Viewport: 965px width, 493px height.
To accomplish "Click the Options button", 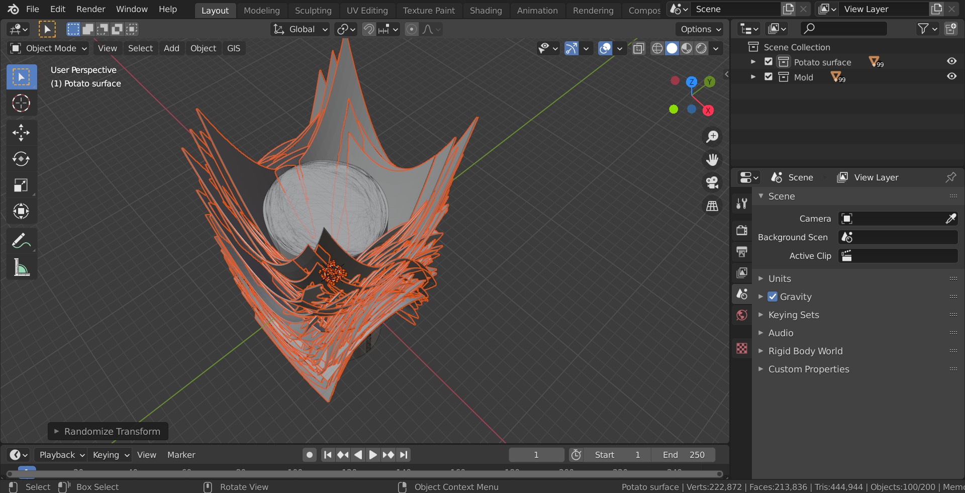I will [x=700, y=30].
